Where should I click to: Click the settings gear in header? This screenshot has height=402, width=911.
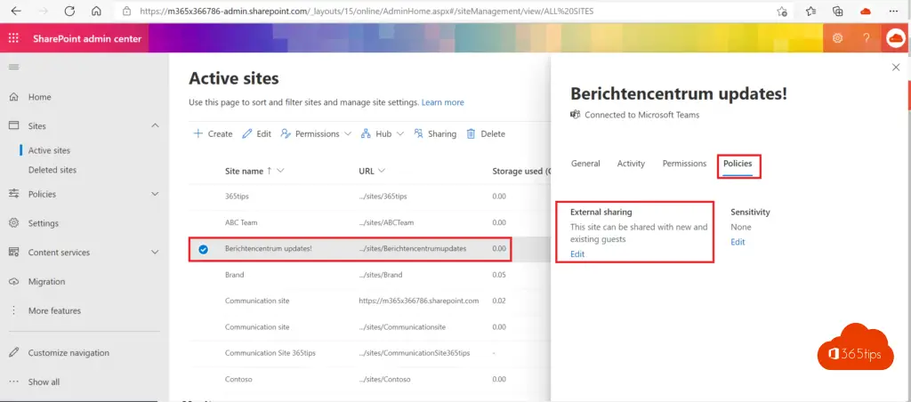point(837,38)
